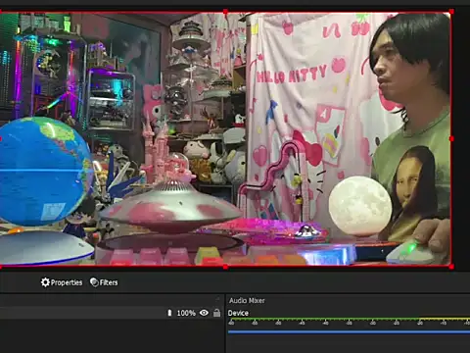Click the Device label in Audio Mixer
This screenshot has height=353, width=470.
[238, 313]
